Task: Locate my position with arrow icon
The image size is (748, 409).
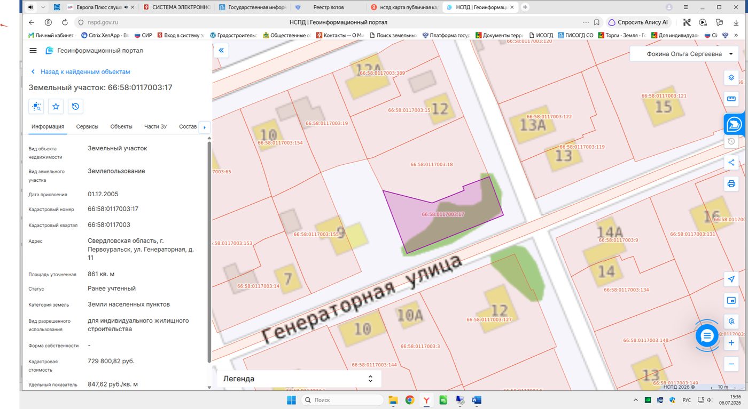Action: coord(731,279)
